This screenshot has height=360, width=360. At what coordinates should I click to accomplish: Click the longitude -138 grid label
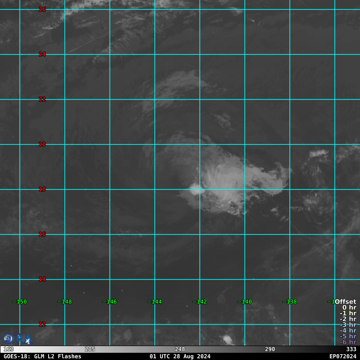coord(289,302)
